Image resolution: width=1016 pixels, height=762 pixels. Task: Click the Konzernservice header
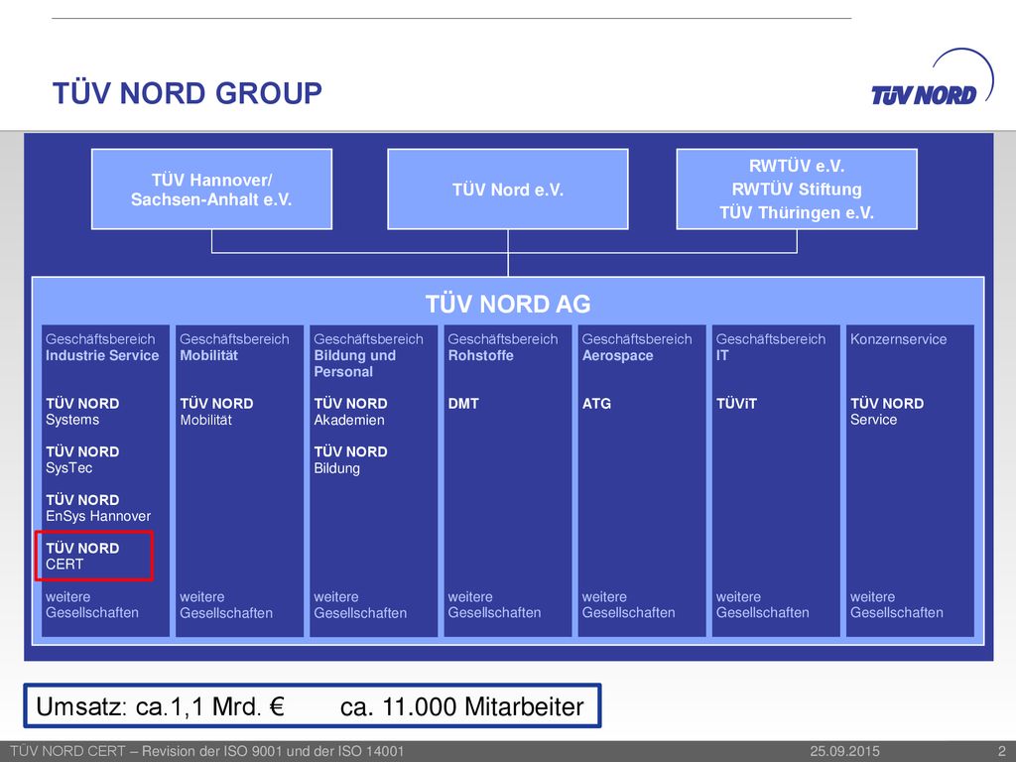[899, 339]
